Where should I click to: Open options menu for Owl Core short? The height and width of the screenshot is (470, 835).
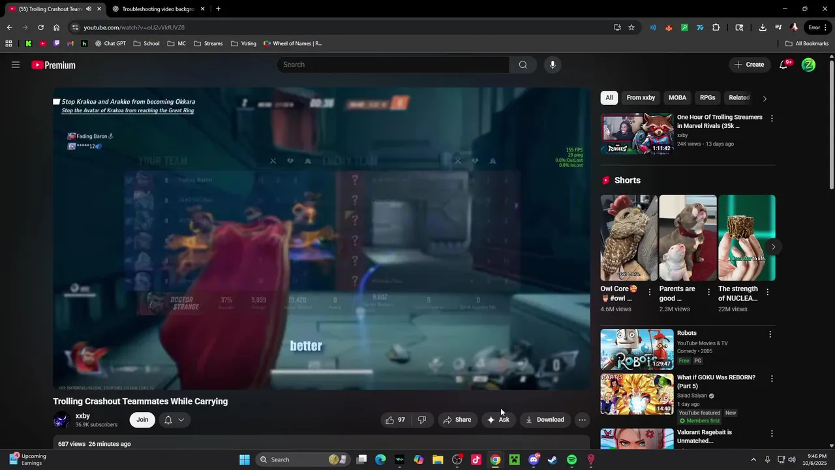tap(650, 292)
